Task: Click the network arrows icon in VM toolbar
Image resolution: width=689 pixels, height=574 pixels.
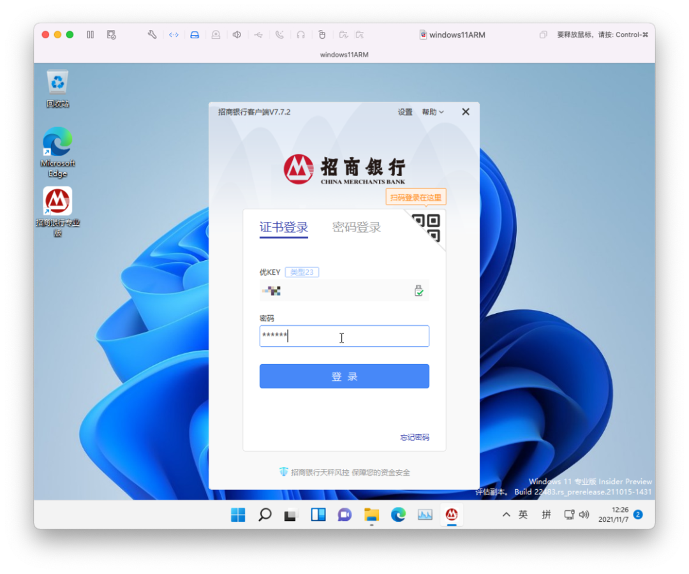Action: pyautogui.click(x=174, y=34)
